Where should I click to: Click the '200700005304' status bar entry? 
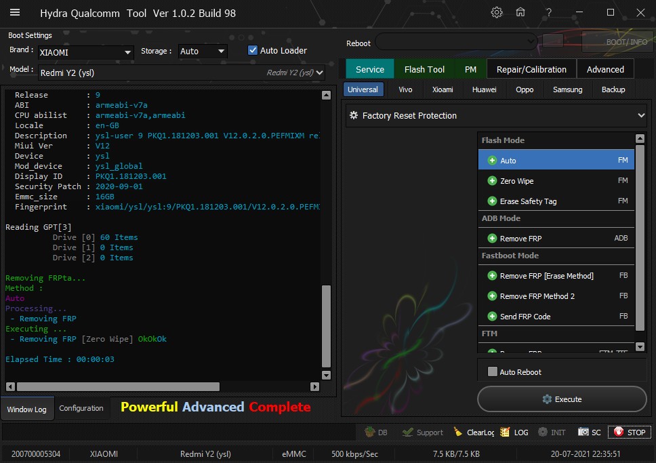35,454
